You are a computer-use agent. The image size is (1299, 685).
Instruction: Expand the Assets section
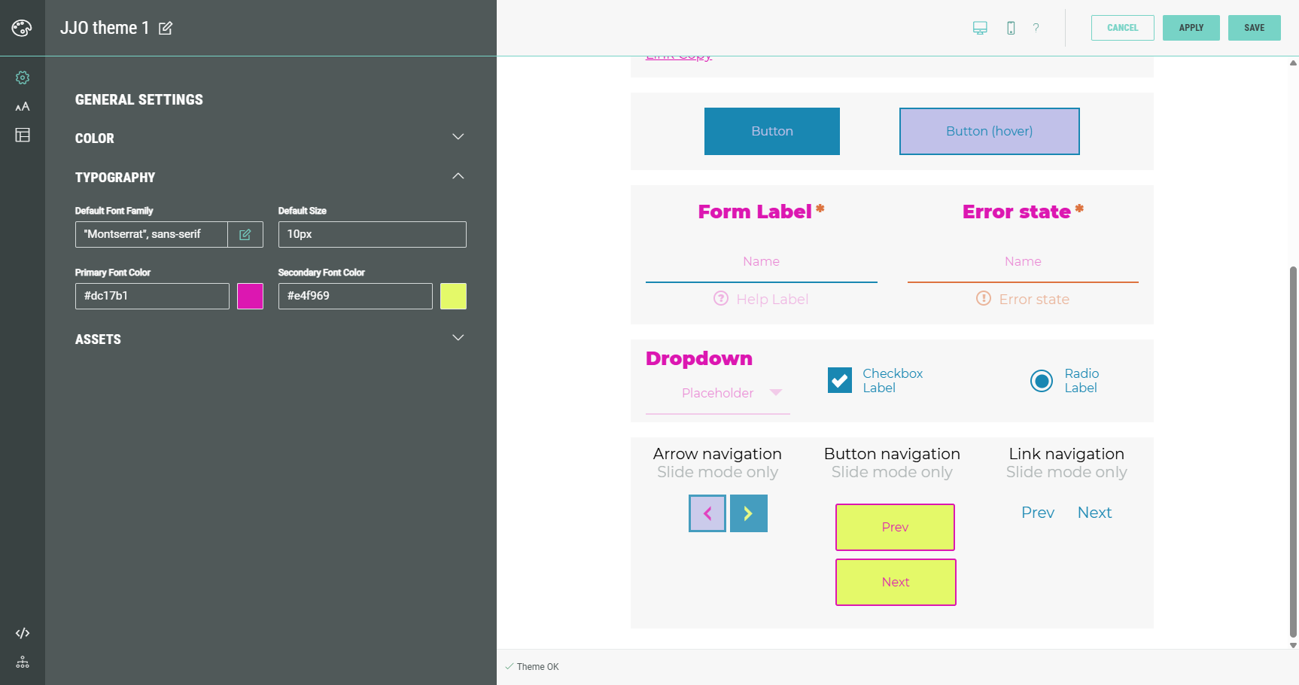tap(458, 338)
